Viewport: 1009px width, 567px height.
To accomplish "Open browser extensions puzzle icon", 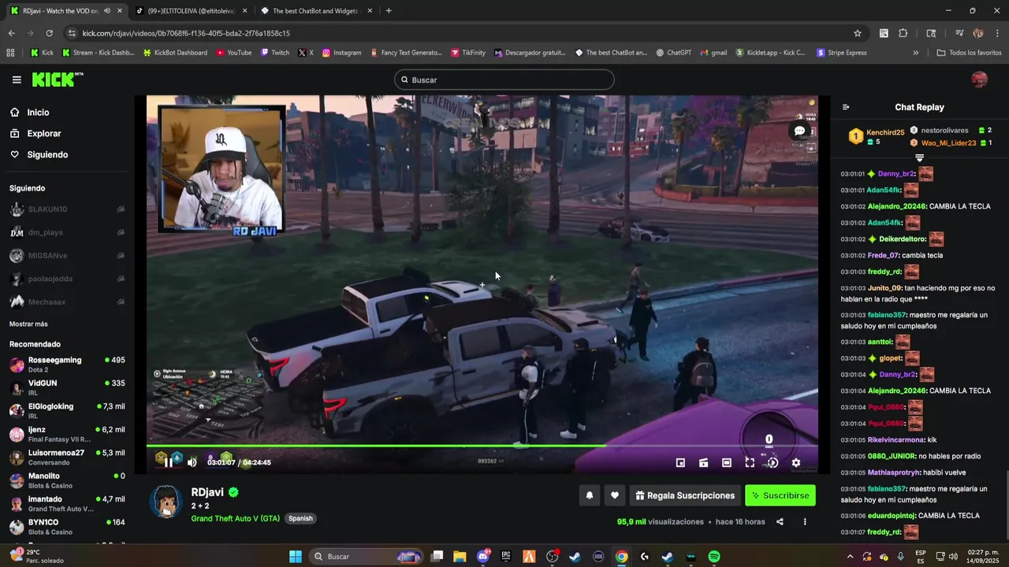I will pyautogui.click(x=903, y=33).
